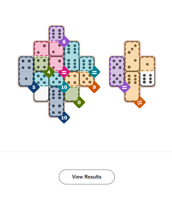Viewport: 172px width, 209px height.
Task: Select the green four-pip tile
Action: (41, 64)
